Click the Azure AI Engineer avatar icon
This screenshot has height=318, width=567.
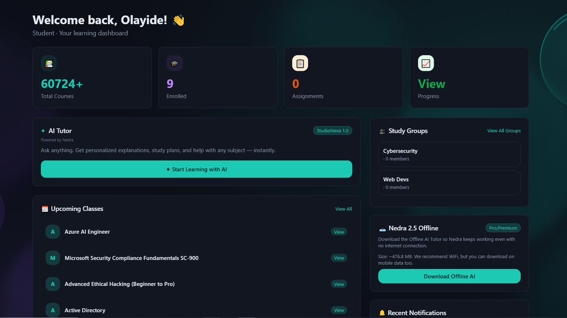53,232
